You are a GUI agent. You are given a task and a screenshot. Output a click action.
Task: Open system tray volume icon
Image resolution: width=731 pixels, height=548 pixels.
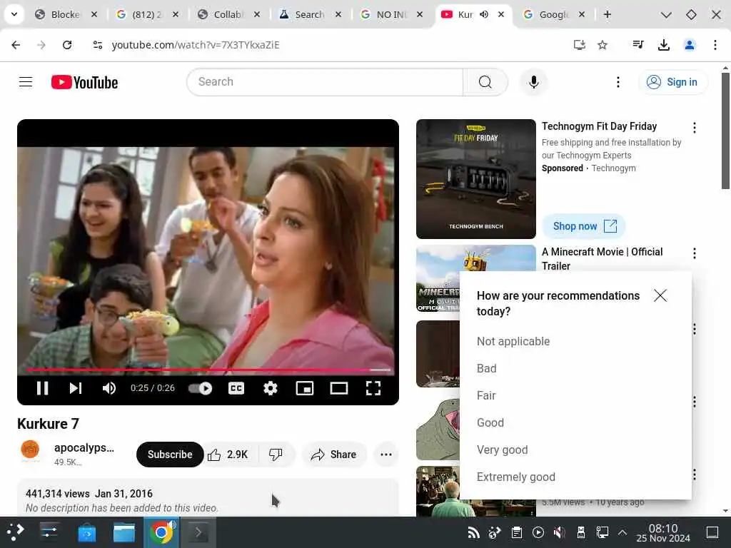coord(559,532)
